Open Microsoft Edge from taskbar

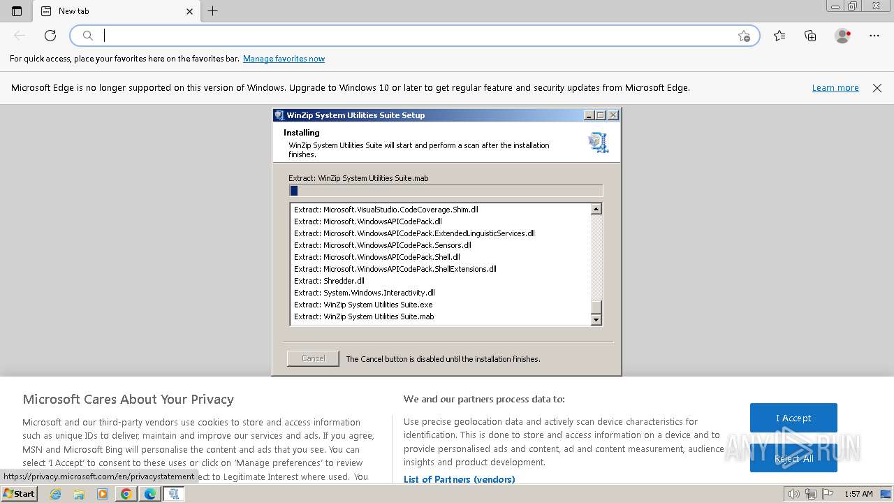point(150,494)
